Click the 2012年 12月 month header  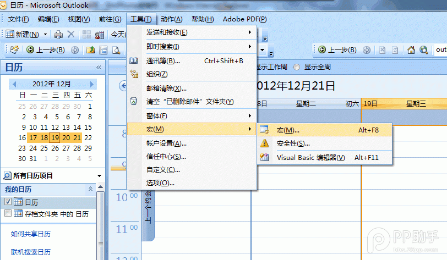coord(51,84)
